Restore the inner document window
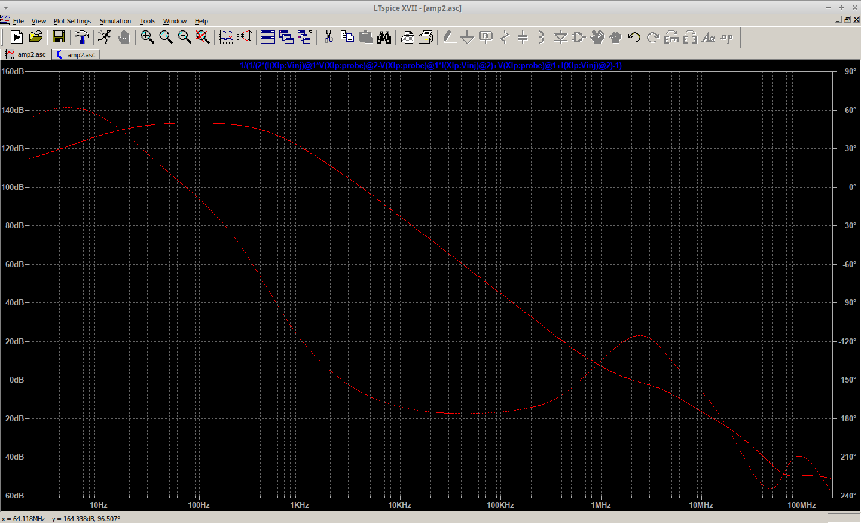Image resolution: width=861 pixels, height=523 pixels. tap(847, 20)
